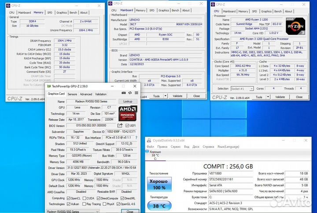
Task: Open the Язык(Language) menu in CrystalDiskInfo
Action: click(x=228, y=147)
